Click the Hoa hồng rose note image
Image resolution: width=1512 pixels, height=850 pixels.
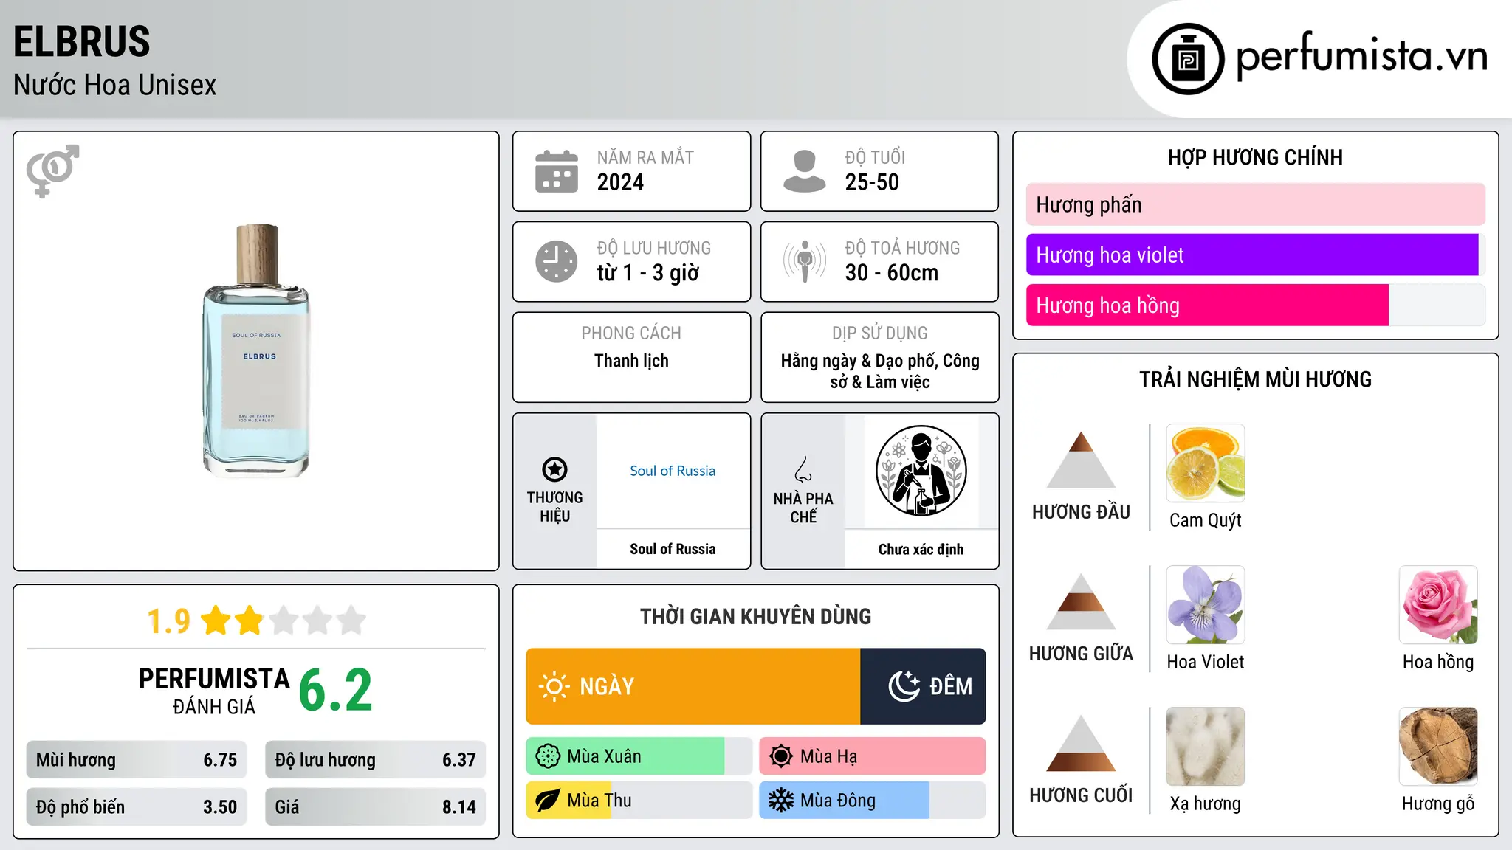coord(1438,604)
